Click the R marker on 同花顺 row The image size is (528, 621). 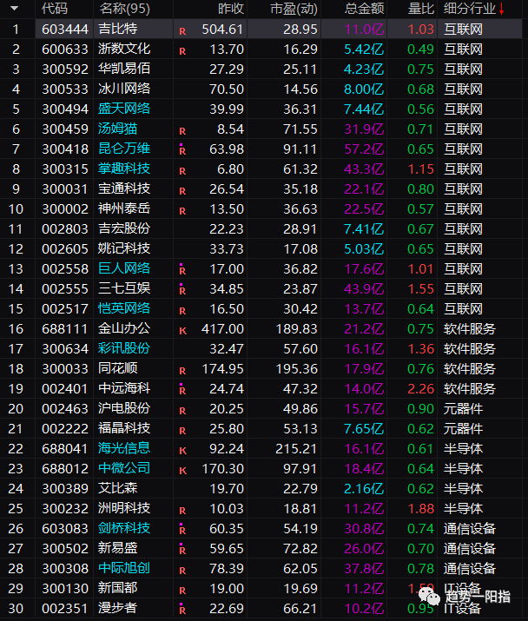point(182,371)
